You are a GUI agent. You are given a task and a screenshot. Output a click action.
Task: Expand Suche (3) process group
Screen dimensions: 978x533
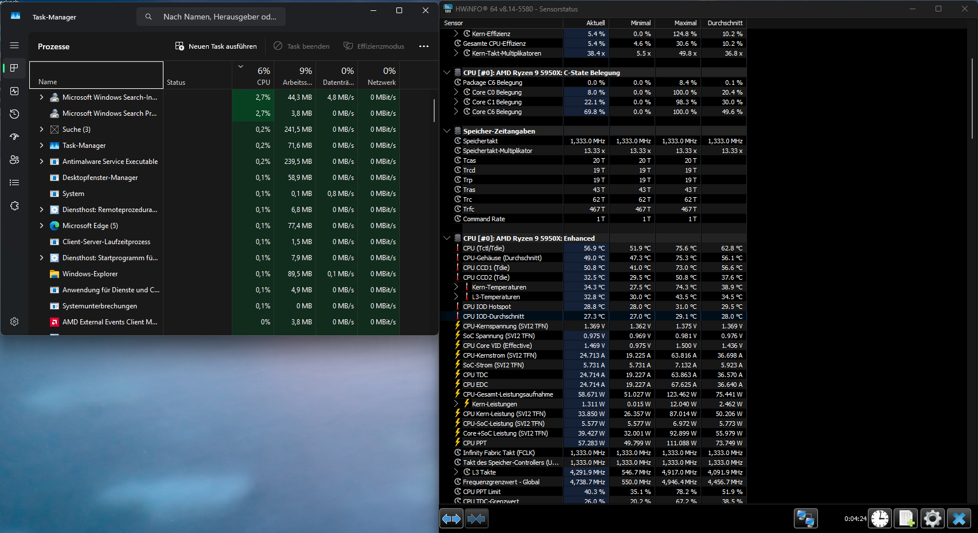click(x=41, y=130)
